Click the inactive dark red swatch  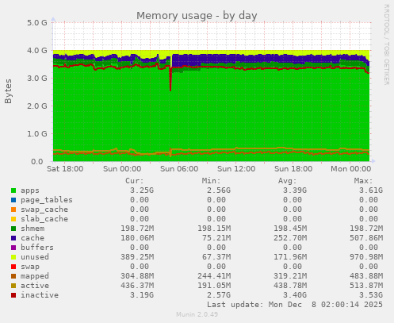13,295
